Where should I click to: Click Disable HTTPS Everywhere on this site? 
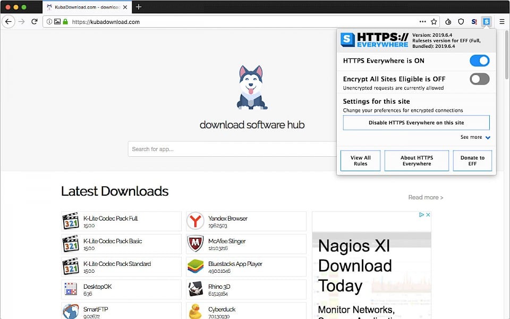pyautogui.click(x=416, y=123)
